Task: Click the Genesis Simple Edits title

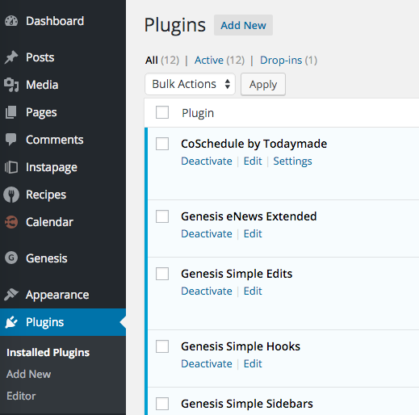Action: tap(237, 274)
